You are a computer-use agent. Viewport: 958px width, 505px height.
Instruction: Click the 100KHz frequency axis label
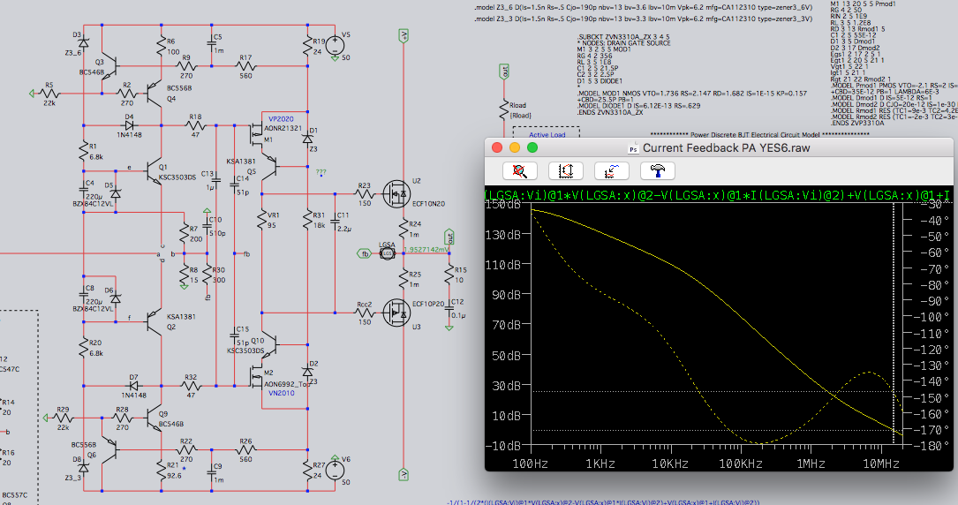tap(739, 463)
